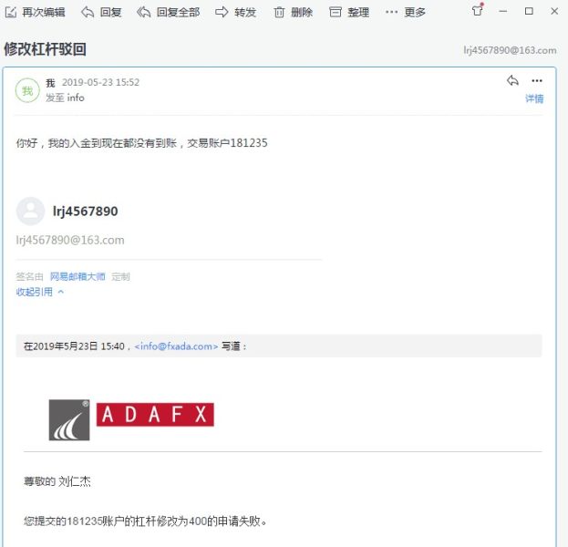Reply using the 回复 toolbar button
The image size is (568, 547).
click(x=100, y=12)
